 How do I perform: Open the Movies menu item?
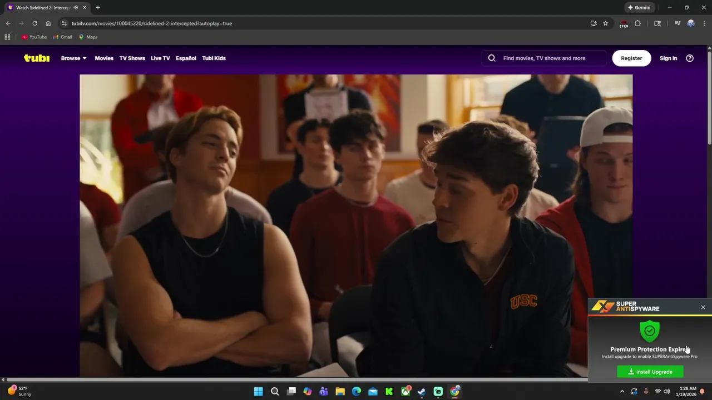[x=104, y=58]
